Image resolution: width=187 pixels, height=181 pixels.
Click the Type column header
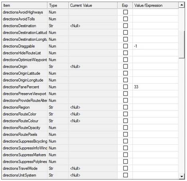[58, 6]
